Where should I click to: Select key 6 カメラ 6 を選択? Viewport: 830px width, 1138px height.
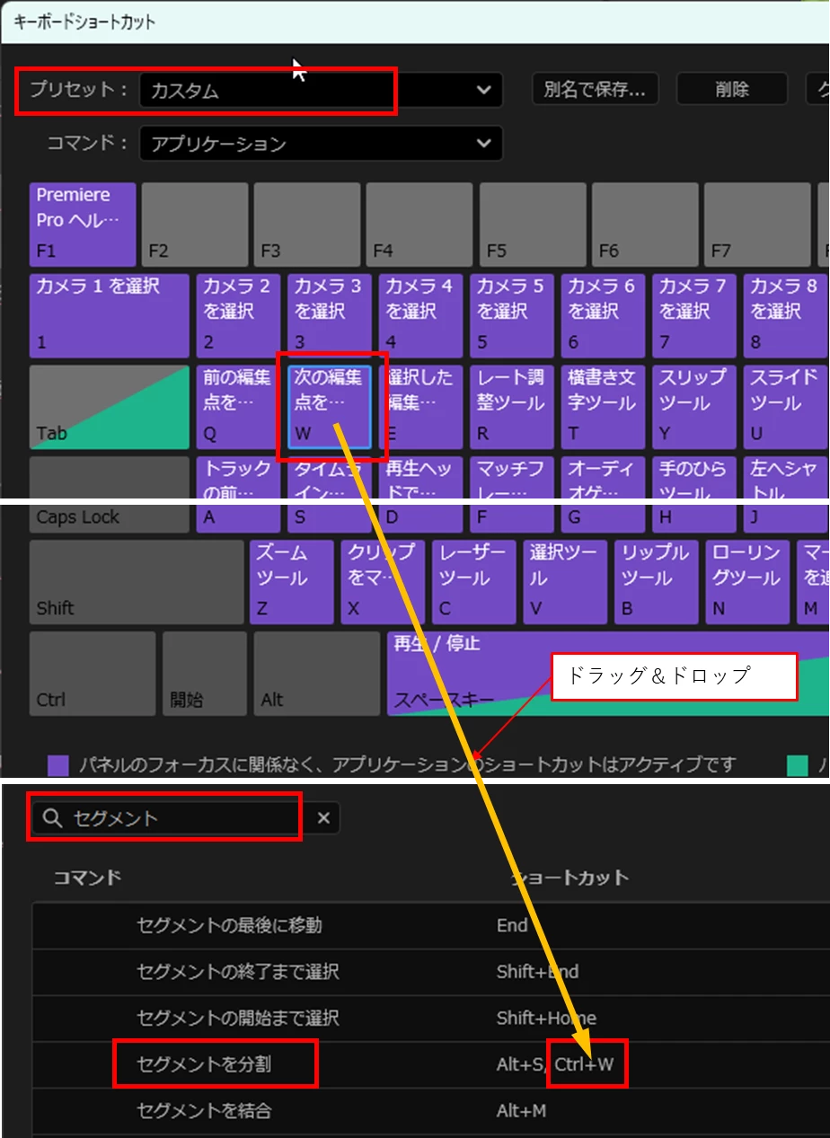point(603,316)
